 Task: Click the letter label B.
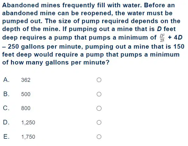(6, 94)
